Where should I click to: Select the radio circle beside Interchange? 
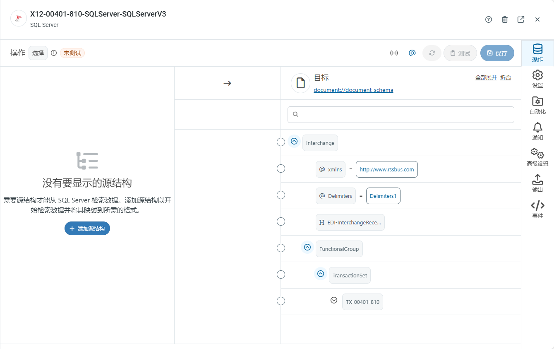281,142
